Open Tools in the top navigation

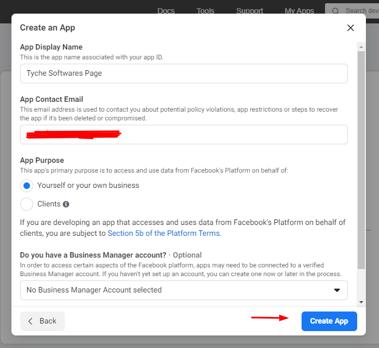pos(206,11)
